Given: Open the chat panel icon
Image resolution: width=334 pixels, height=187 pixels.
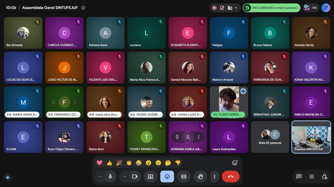Looking at the screenshot, I should tap(299, 176).
